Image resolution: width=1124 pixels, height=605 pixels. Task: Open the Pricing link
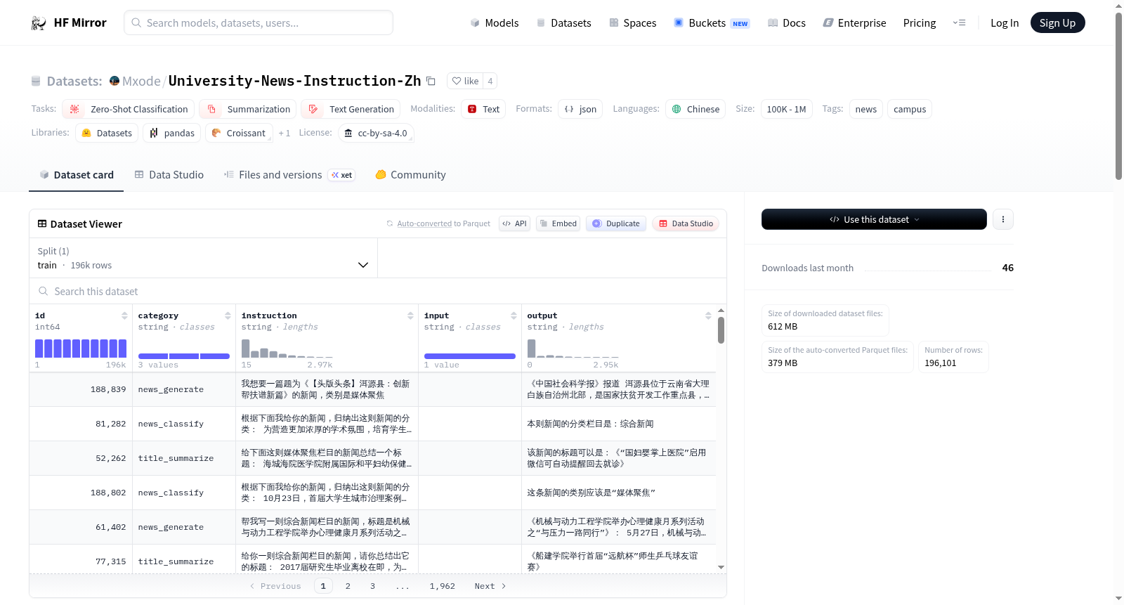click(920, 23)
